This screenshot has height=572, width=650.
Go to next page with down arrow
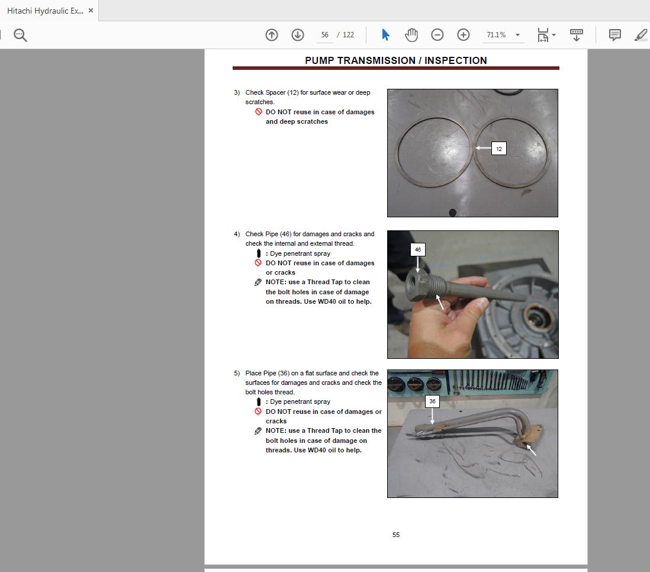(x=298, y=35)
